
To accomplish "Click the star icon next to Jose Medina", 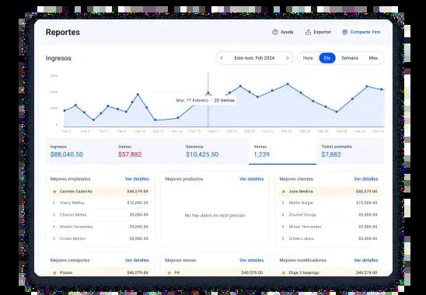I will (284, 192).
